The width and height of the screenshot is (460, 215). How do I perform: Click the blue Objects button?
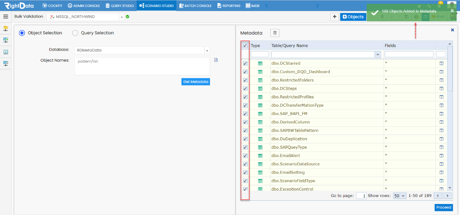(353, 17)
